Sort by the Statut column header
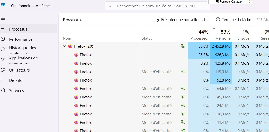The image size is (269, 132). click(147, 38)
